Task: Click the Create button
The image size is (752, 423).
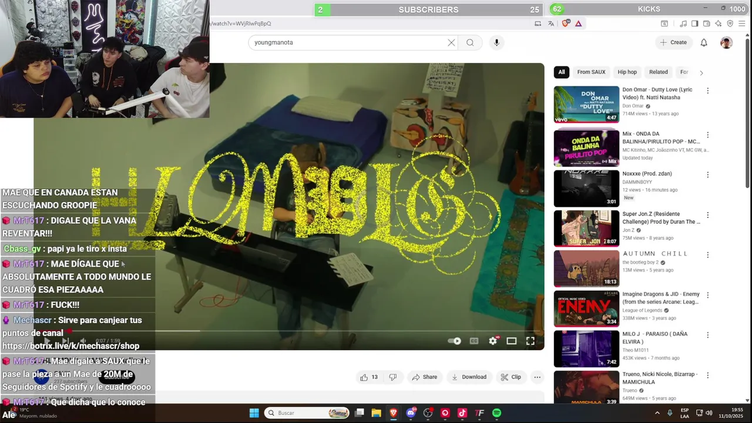Action: click(x=673, y=42)
